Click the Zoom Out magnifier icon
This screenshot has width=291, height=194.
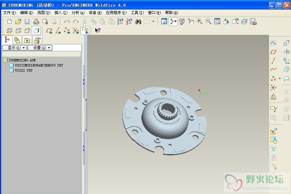pos(208,22)
